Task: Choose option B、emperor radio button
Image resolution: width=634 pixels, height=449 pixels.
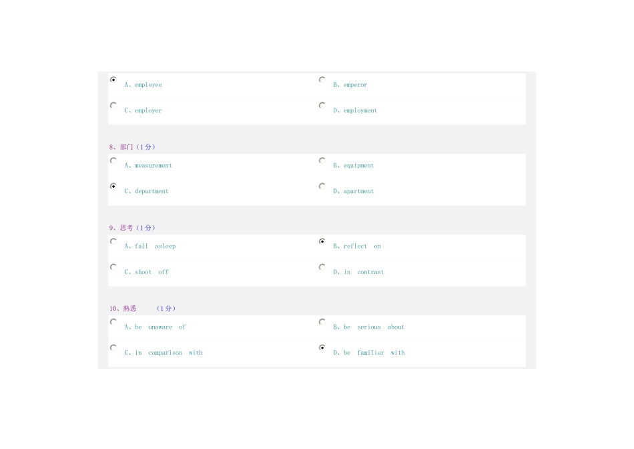Action: click(x=322, y=80)
